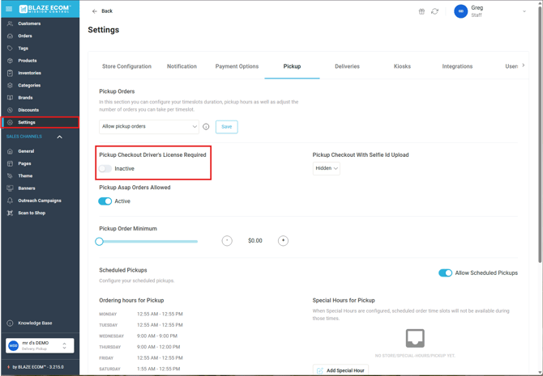543x376 pixels.
Task: Increase order minimum with plus button
Action: click(x=283, y=241)
